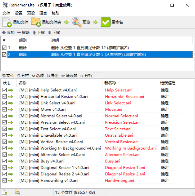
Task: Toggle checkbox for Normal Select v4.0.ani
Action: (x=5, y=116)
